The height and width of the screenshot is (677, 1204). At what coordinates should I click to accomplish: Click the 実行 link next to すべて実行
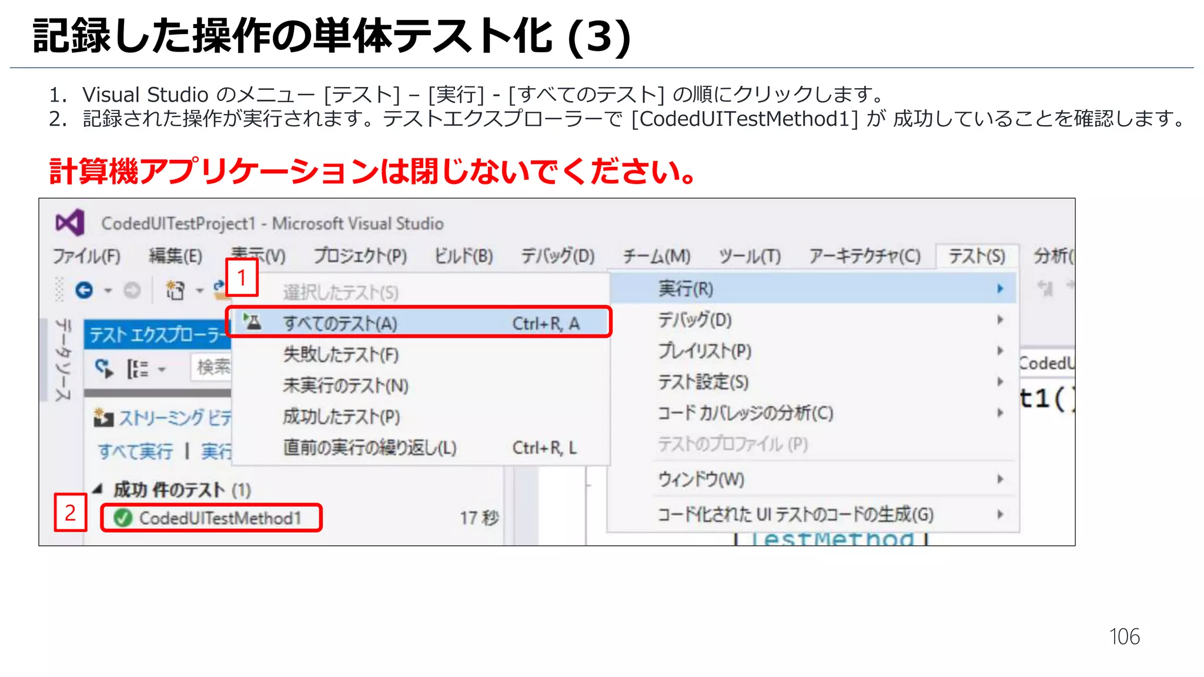216,451
